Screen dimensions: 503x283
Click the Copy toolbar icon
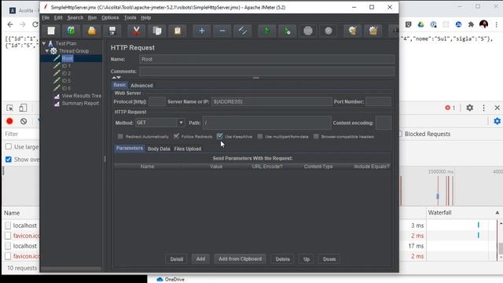[157, 31]
